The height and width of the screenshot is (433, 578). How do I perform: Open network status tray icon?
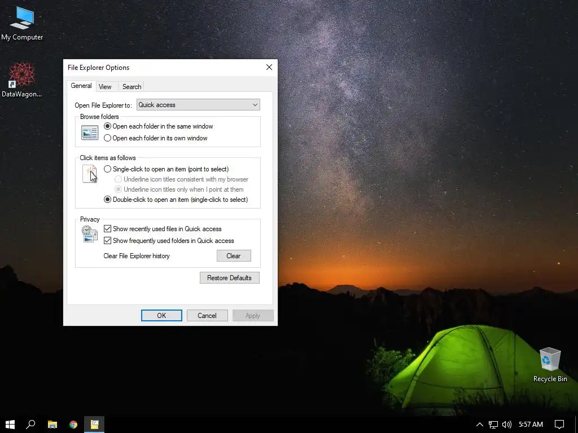pyautogui.click(x=493, y=425)
